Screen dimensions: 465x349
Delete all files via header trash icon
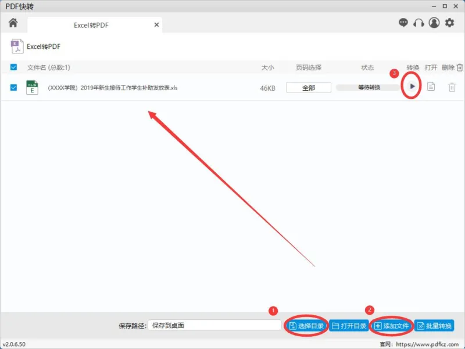(460, 67)
